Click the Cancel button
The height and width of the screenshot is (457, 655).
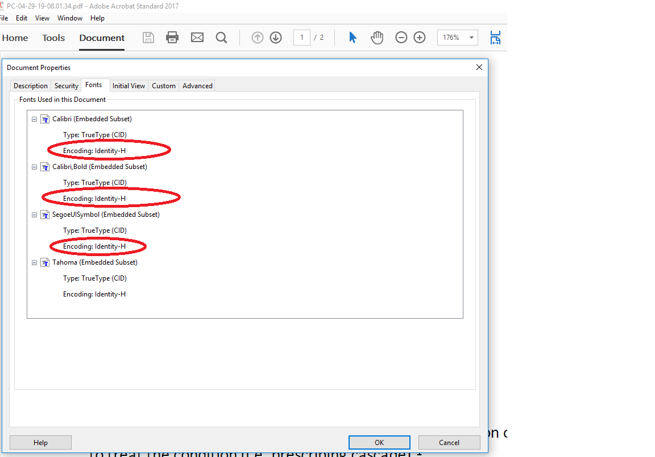449,442
